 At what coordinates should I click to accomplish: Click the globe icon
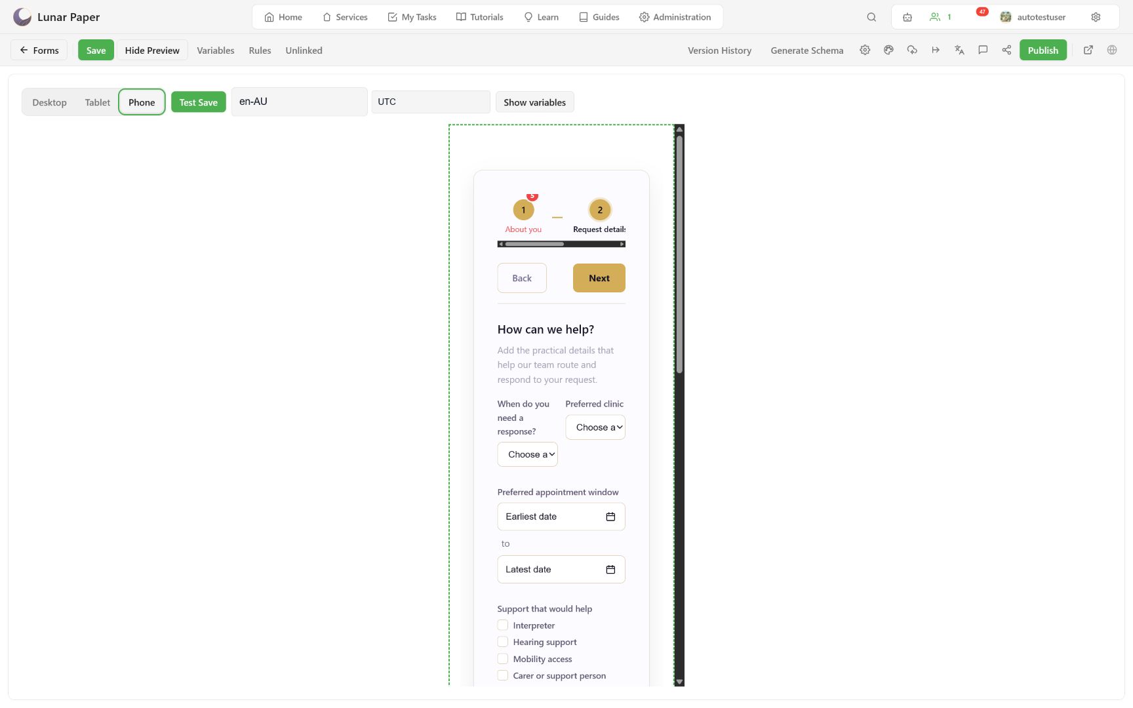click(1112, 50)
